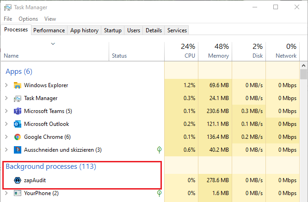Switch to the App history tab

[84, 30]
